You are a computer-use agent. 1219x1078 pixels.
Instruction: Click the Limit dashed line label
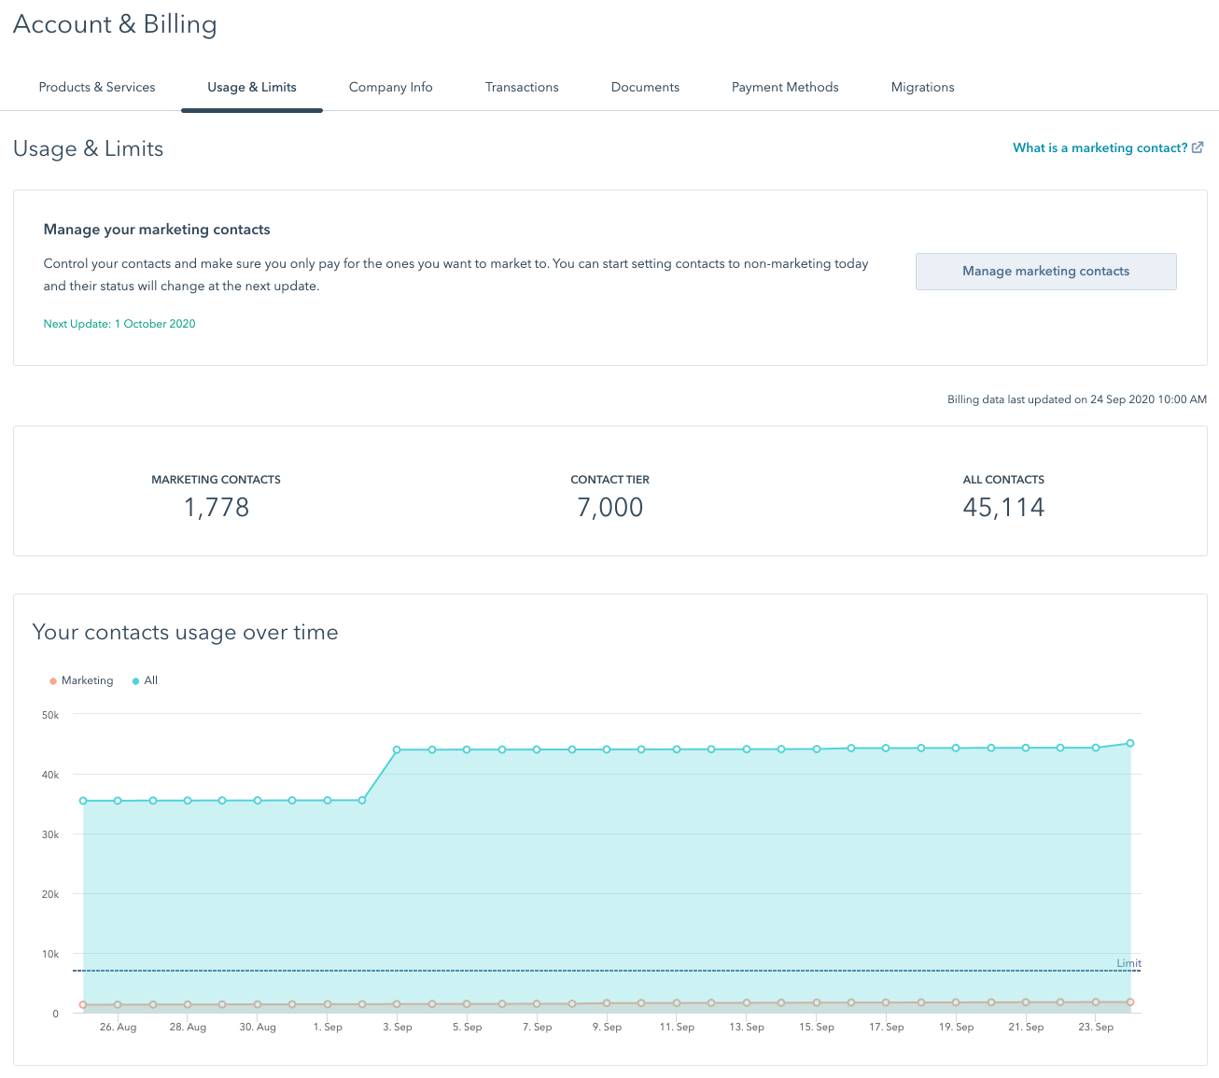[x=1128, y=963]
